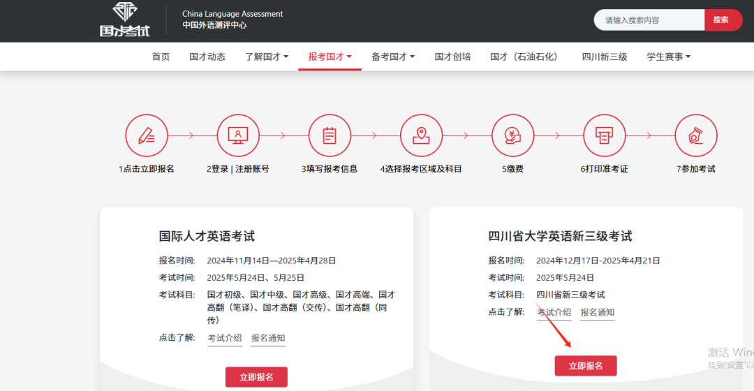
Task: Click the printer icon for 6打印准考证
Action: tap(605, 135)
